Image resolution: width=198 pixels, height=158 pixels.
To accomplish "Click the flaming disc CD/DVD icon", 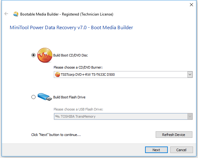I will pyautogui.click(x=45, y=55).
